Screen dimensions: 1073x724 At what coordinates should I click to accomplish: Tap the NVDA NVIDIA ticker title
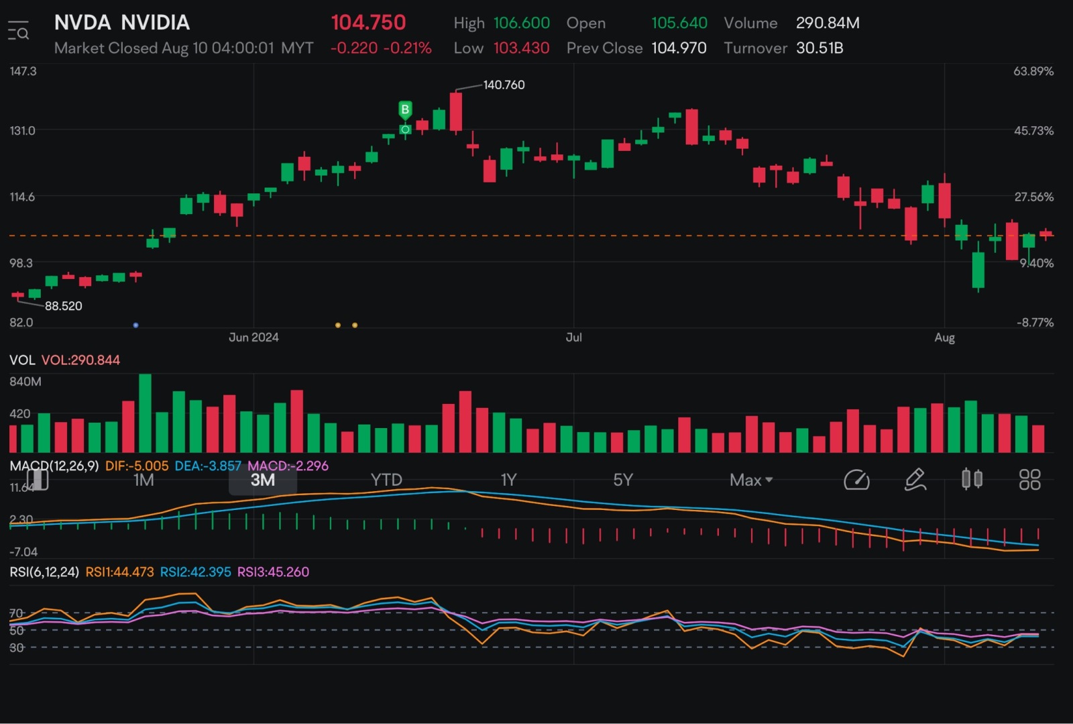point(122,22)
